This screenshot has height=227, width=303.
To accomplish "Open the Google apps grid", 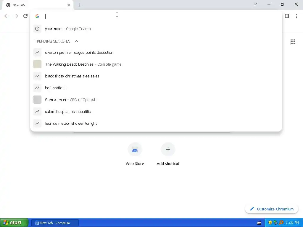I will (293, 42).
